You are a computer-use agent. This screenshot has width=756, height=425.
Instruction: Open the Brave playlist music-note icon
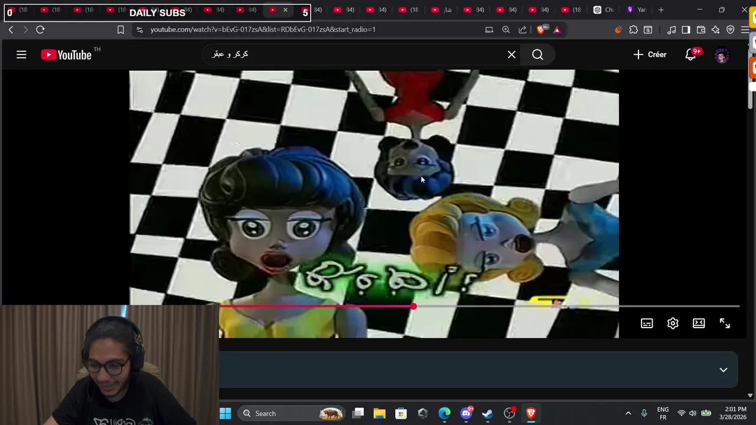[672, 30]
